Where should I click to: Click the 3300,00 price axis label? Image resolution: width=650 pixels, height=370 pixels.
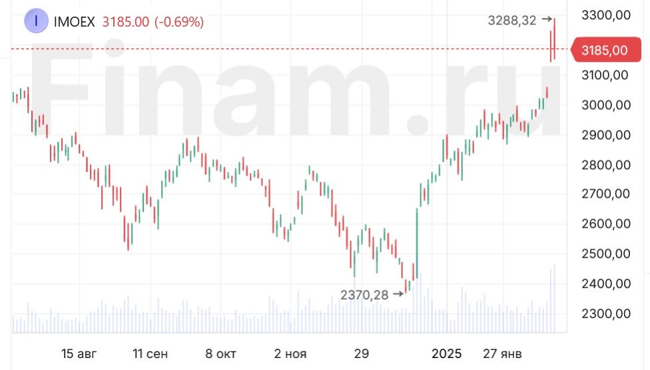(x=605, y=15)
